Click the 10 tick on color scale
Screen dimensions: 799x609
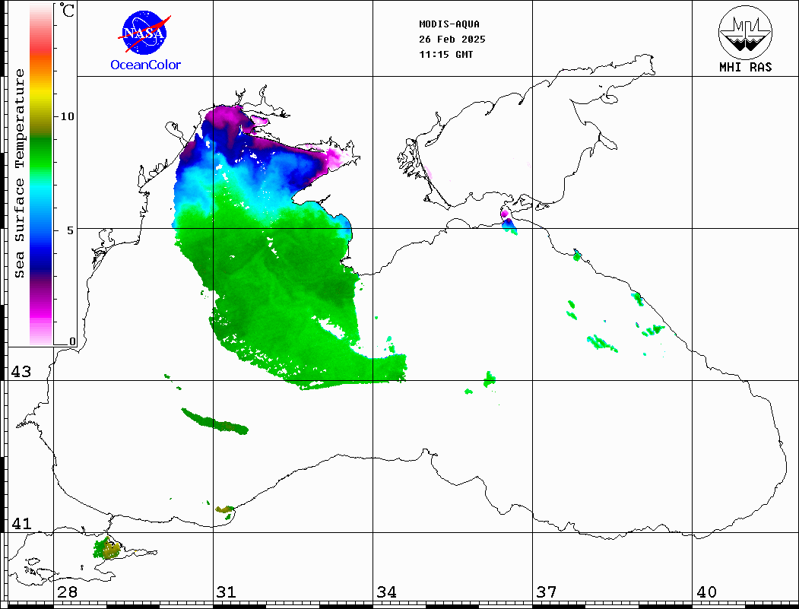point(67,116)
